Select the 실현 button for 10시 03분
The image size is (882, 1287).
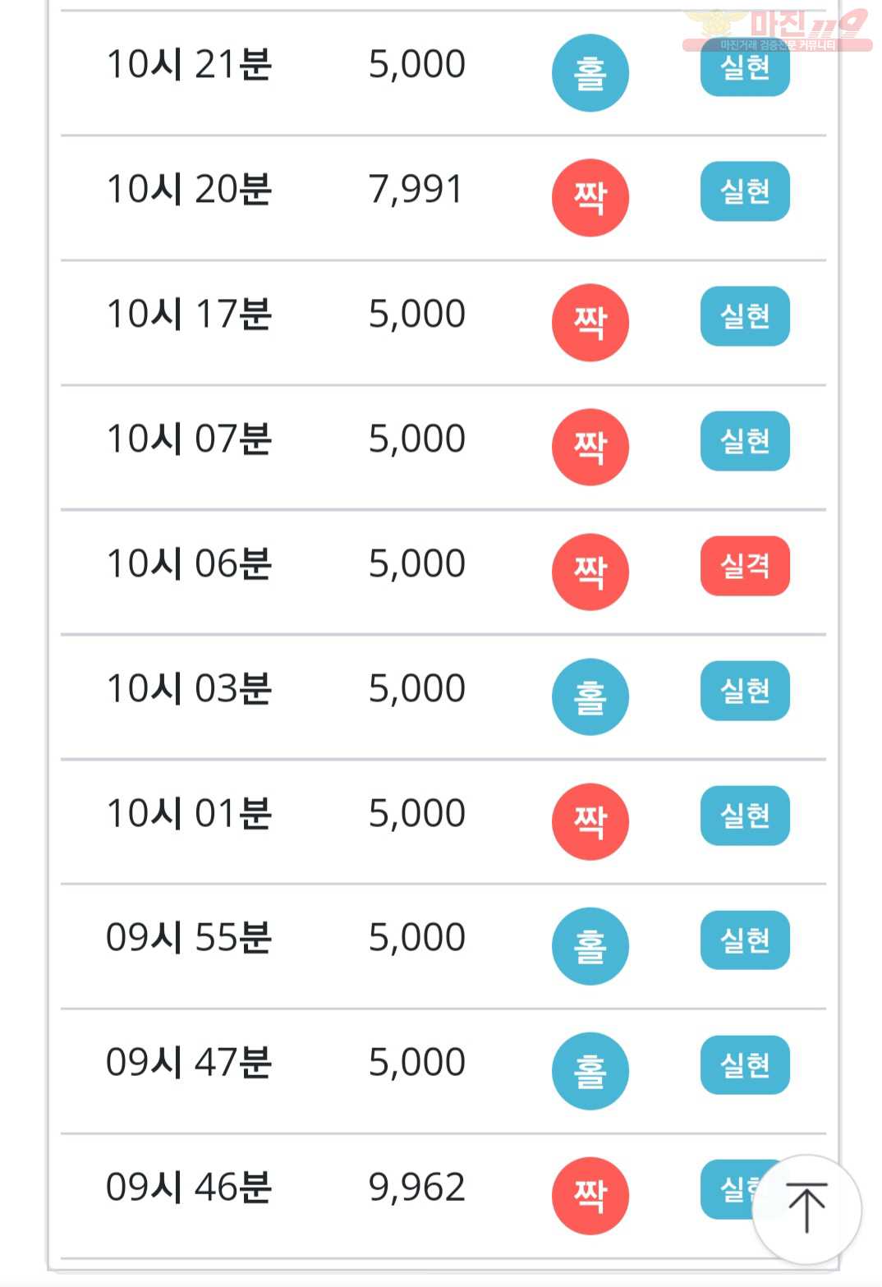(745, 691)
